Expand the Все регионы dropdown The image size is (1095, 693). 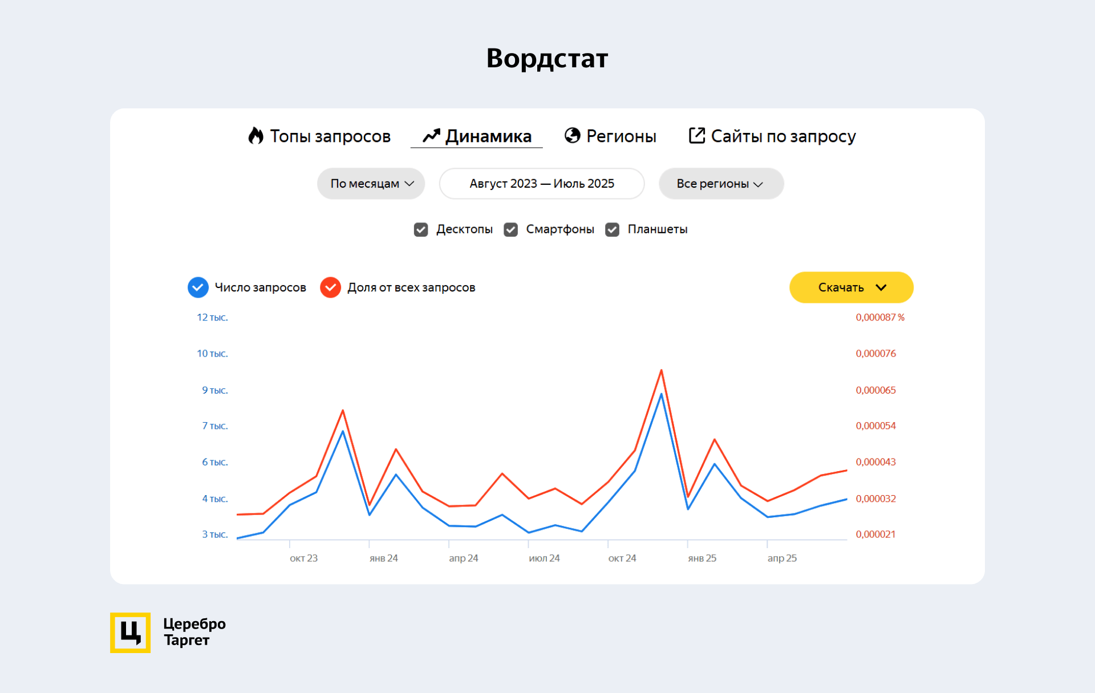click(721, 184)
